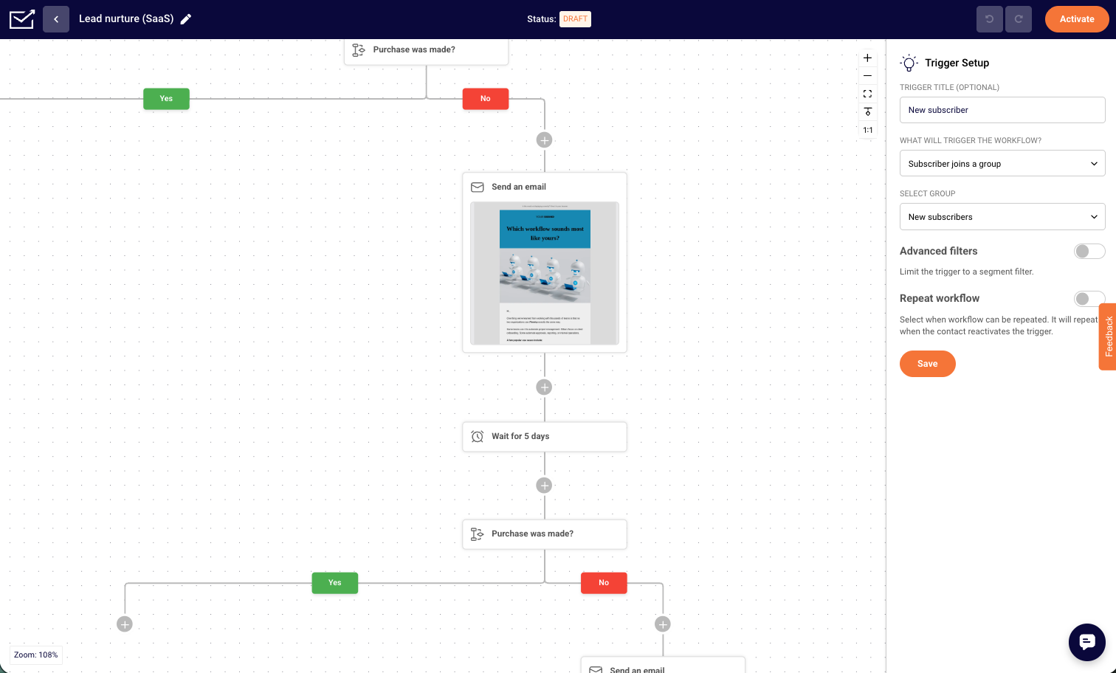Click the DRAFT status badge

point(575,19)
